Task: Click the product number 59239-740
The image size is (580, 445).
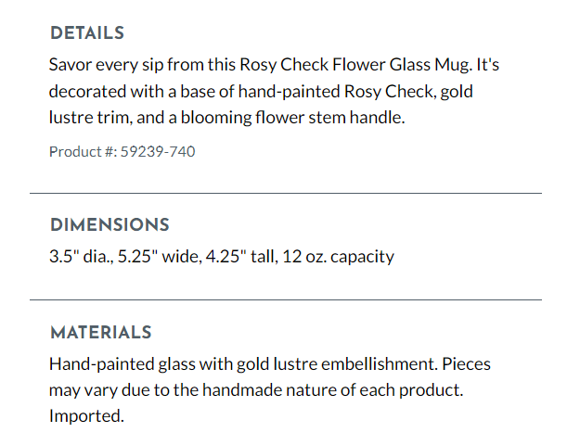Action: 158,151
